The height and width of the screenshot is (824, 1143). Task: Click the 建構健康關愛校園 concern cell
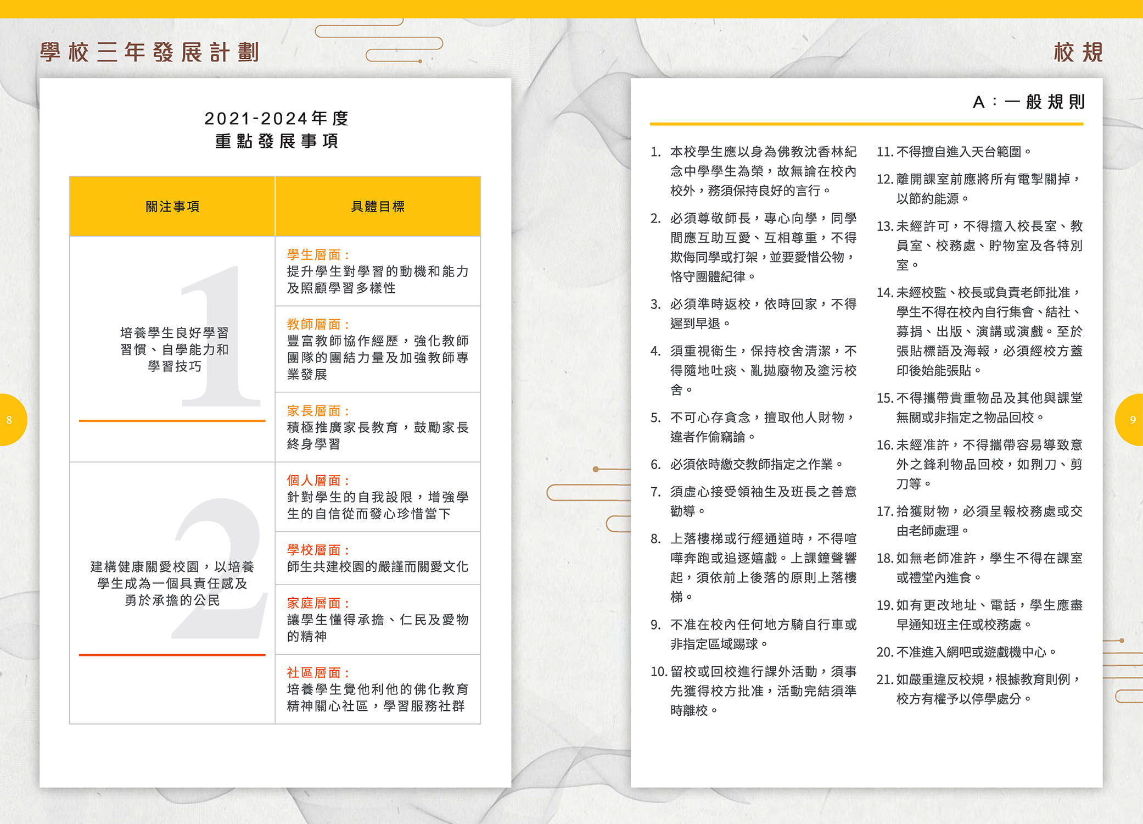172,583
